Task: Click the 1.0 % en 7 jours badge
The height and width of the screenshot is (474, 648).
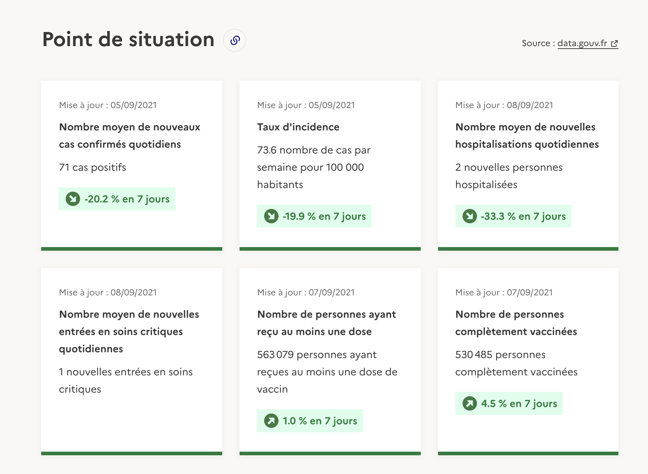Action: 310,421
